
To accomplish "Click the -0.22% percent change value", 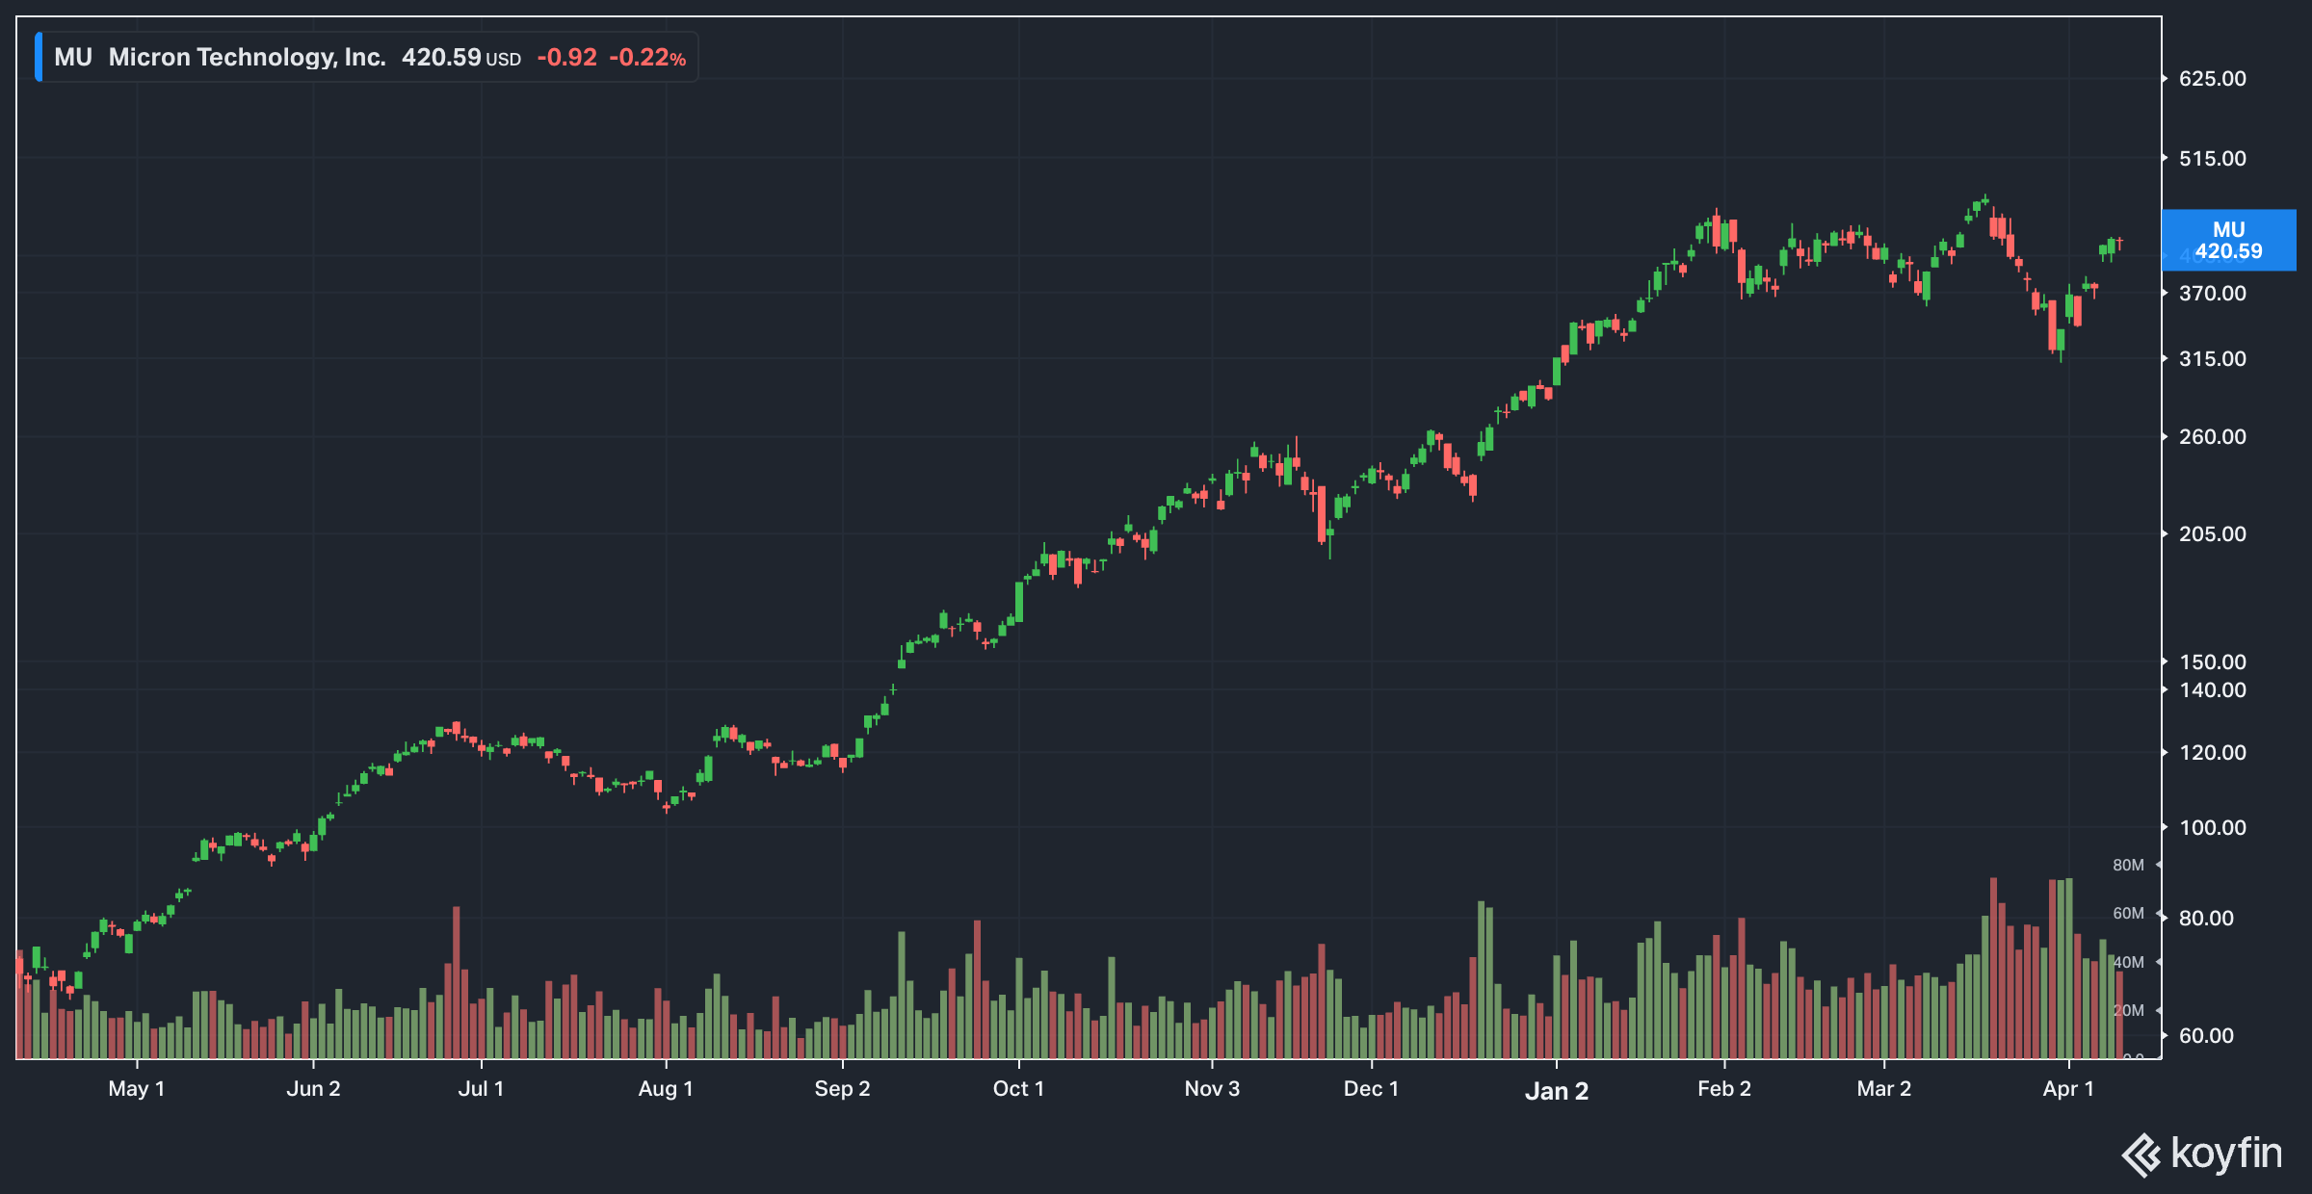I will coord(647,57).
